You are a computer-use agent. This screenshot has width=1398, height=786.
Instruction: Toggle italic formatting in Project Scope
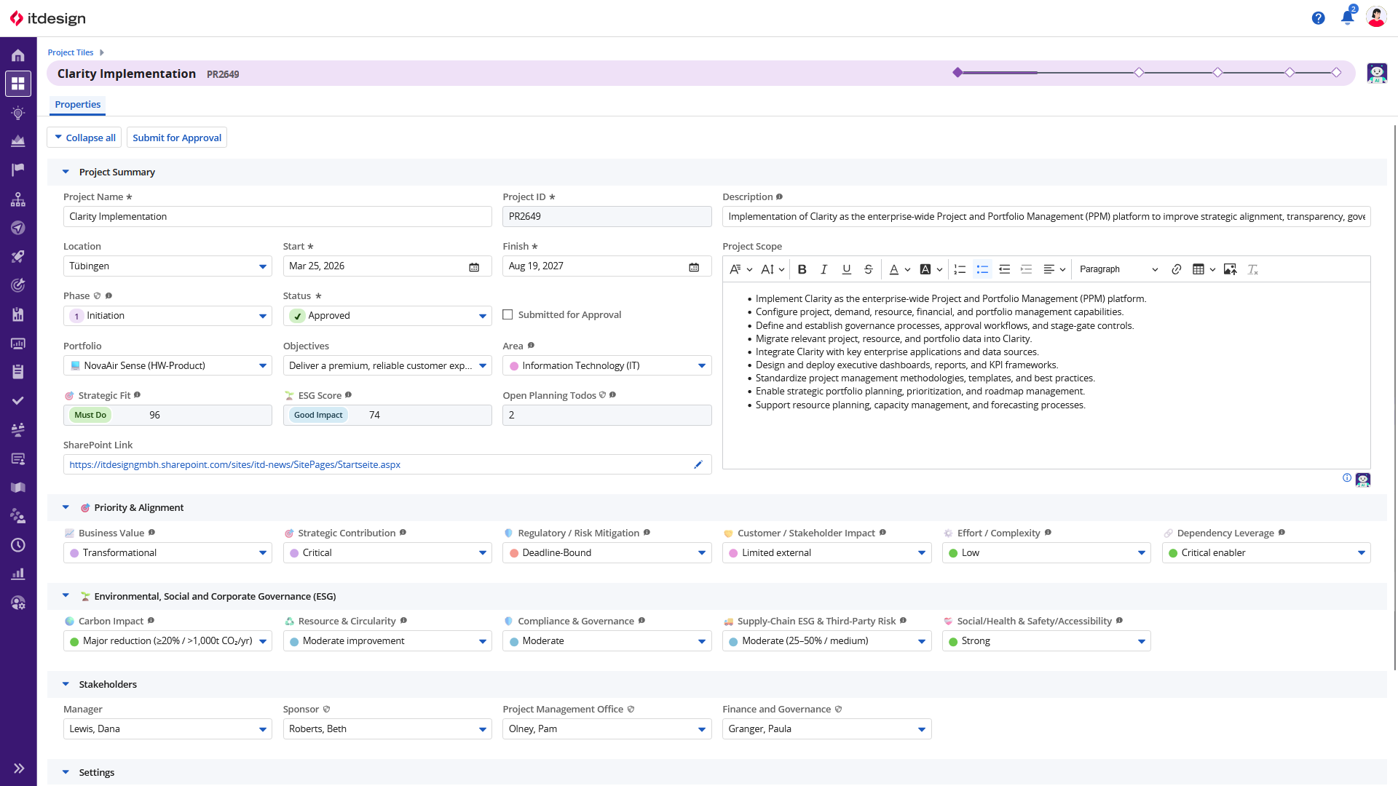tap(824, 269)
